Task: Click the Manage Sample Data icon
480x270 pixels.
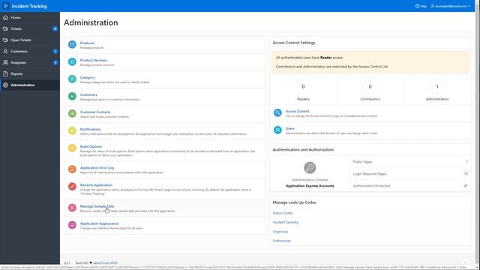Action: point(72,208)
